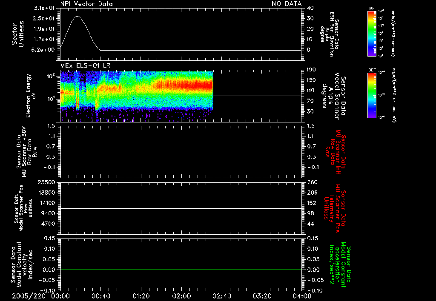Click the 260 telemetry tick label

click(312, 182)
